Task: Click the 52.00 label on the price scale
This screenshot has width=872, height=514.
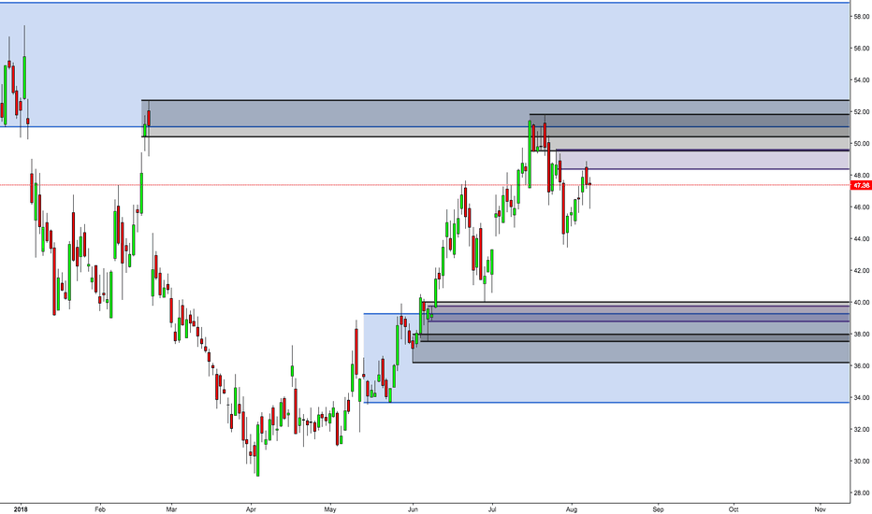Action: click(x=862, y=112)
